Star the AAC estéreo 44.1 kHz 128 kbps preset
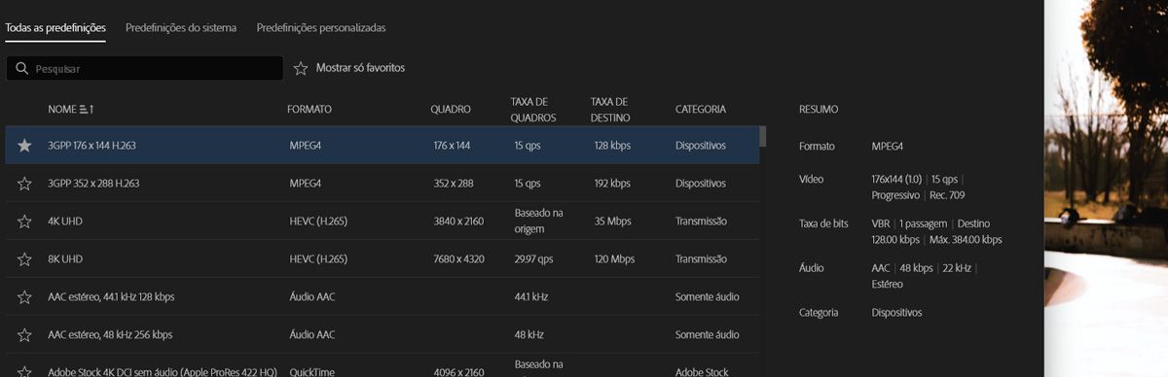 coord(24,296)
